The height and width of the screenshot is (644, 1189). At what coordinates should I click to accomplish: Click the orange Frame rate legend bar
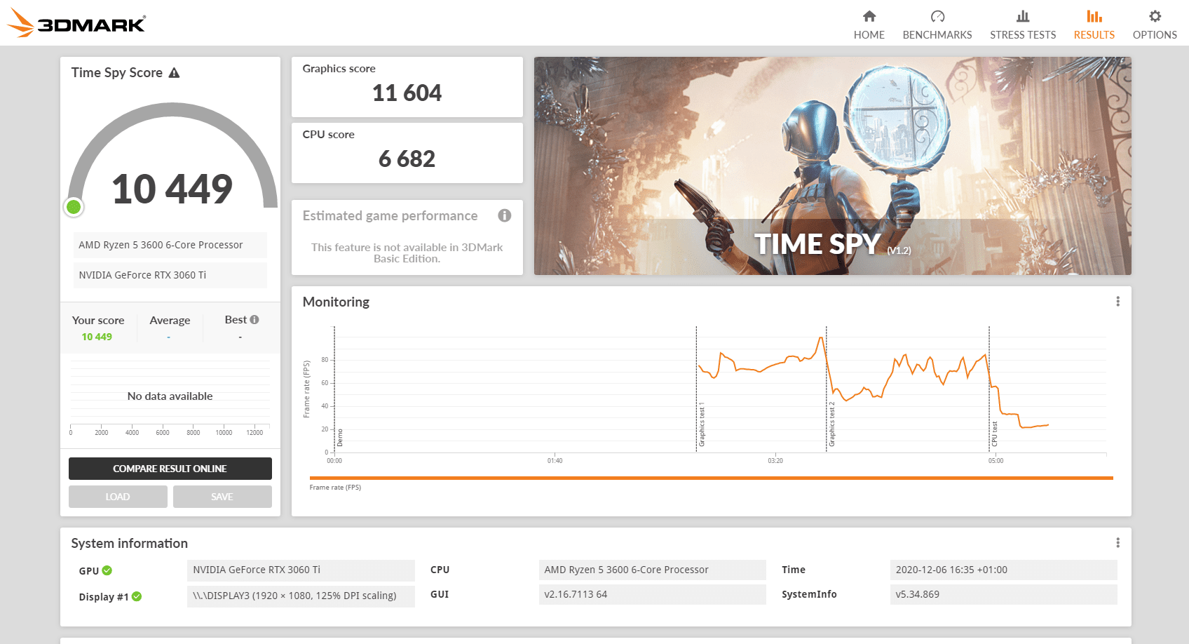[x=712, y=478]
